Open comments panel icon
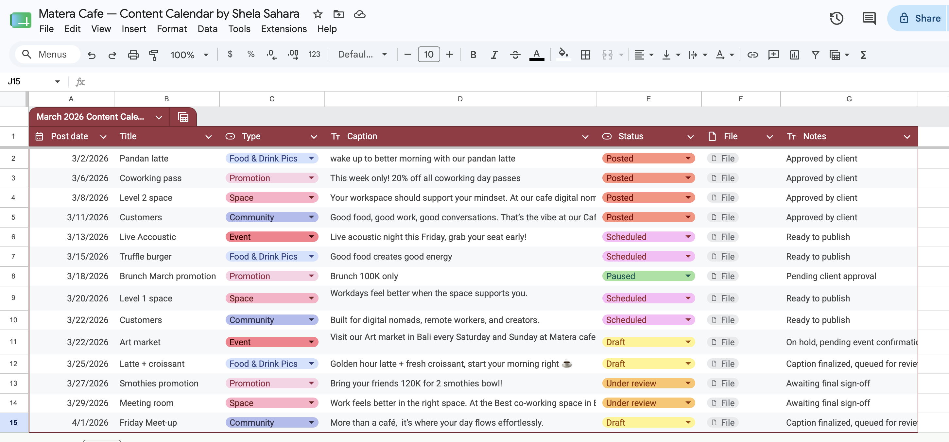 click(869, 18)
